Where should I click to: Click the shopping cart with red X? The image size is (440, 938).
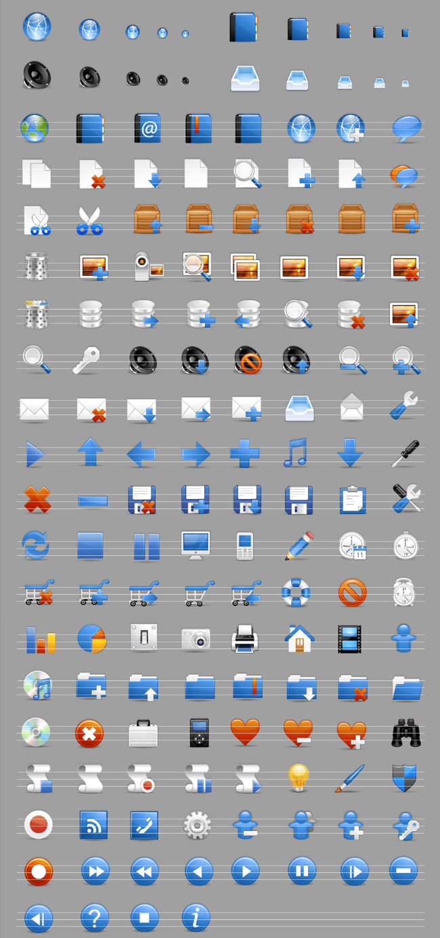39,593
